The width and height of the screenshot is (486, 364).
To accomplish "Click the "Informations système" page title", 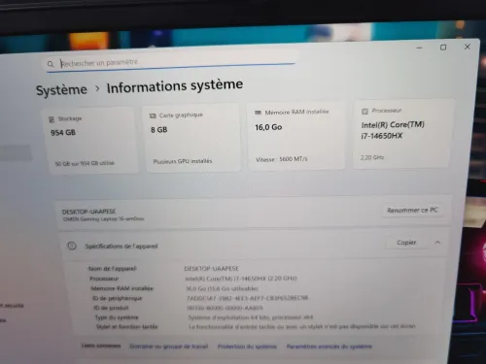I will [x=175, y=86].
